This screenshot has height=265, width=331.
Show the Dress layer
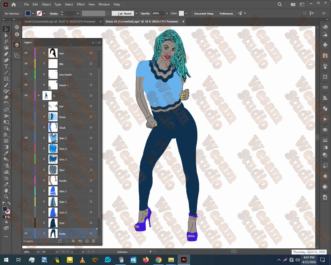[26, 117]
